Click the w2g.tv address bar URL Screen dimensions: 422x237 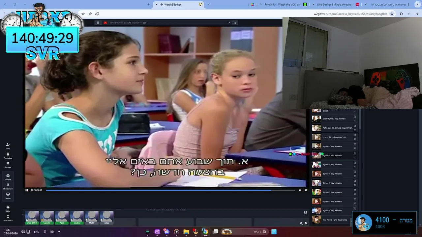350,14
